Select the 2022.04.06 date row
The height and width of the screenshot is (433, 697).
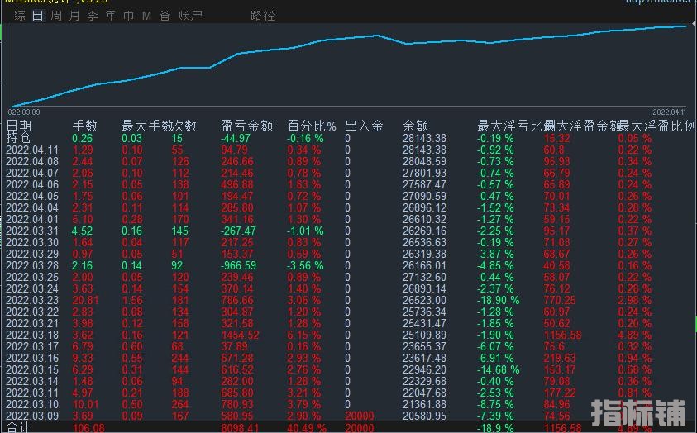[32, 185]
